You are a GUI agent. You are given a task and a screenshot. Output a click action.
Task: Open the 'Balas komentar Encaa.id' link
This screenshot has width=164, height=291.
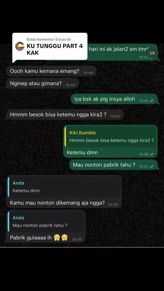click(49, 39)
